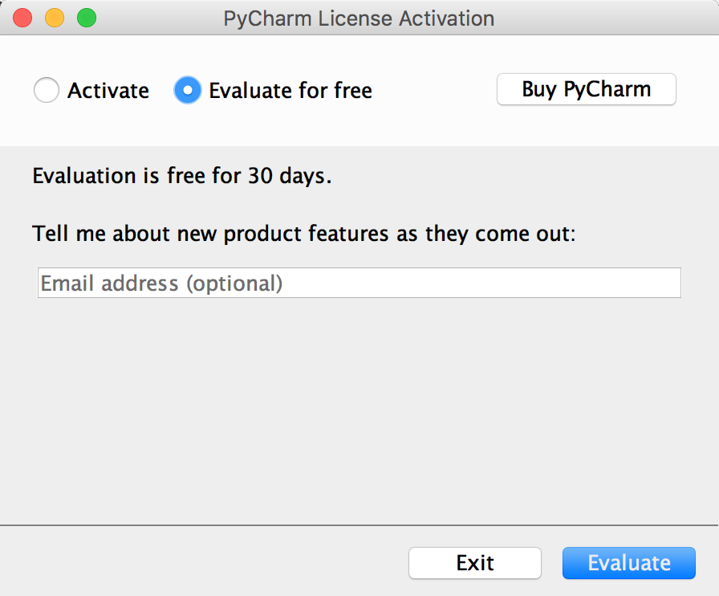The width and height of the screenshot is (719, 596).
Task: Click the "Evaluation is free for 30 days" text
Action: (182, 176)
